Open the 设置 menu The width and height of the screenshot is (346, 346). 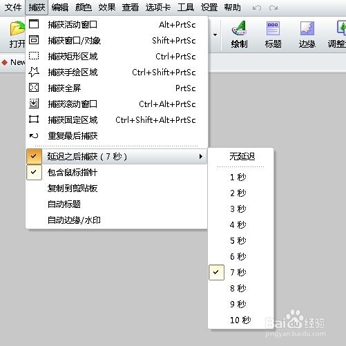(209, 8)
